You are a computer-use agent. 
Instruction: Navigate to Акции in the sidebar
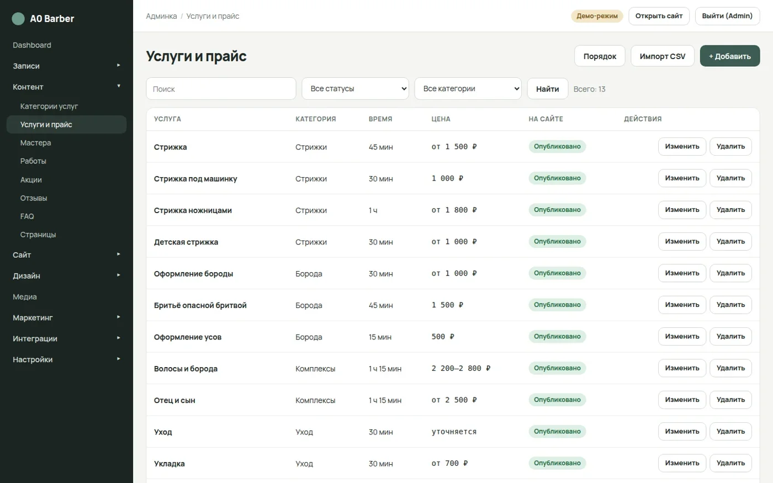tap(66, 180)
